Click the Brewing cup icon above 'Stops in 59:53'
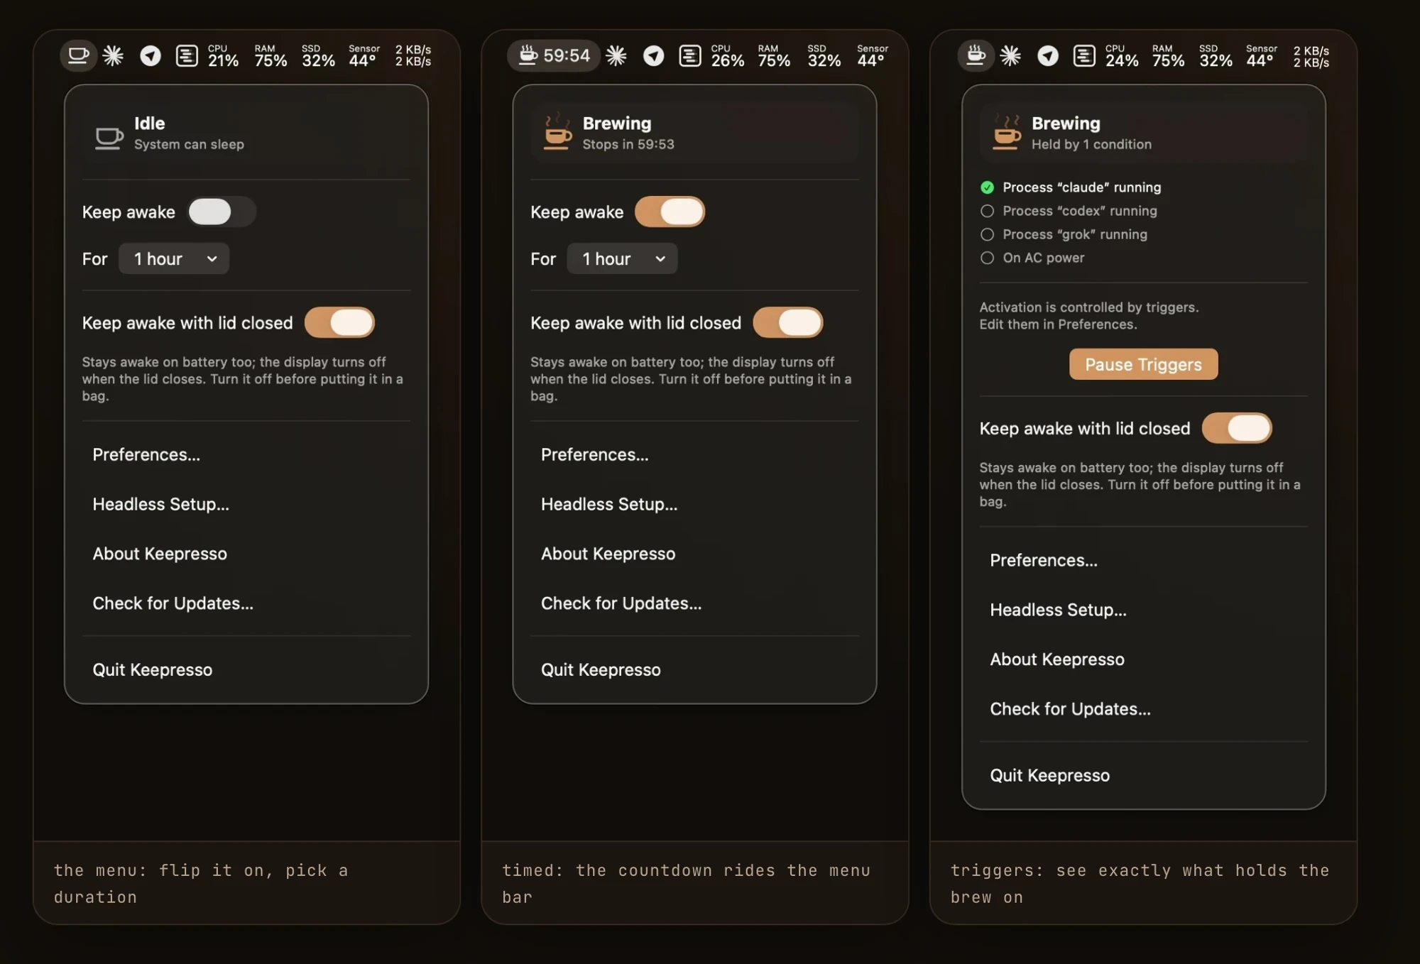Screen dimensions: 1420x964 tap(557, 131)
